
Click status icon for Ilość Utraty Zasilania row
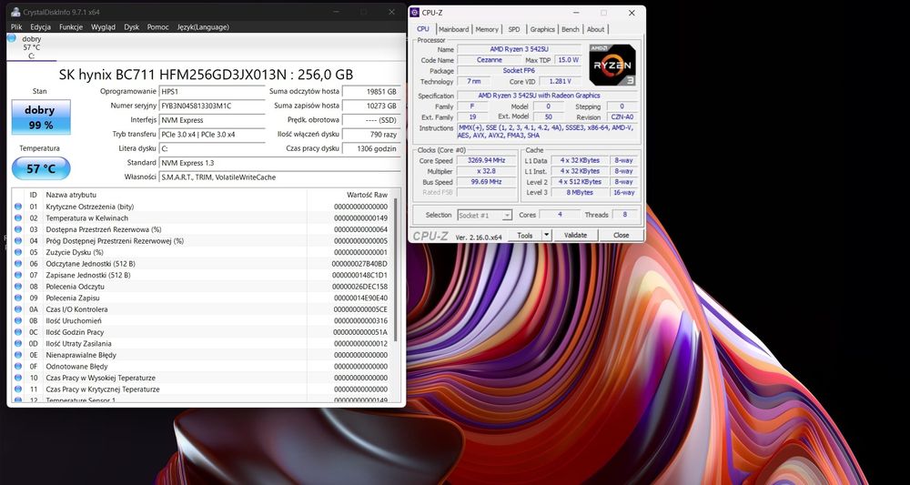[18, 343]
